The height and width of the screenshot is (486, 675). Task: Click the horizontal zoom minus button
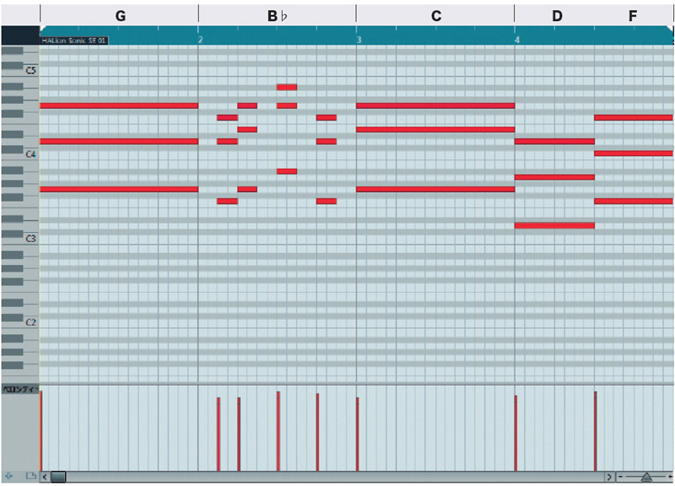tap(620, 477)
